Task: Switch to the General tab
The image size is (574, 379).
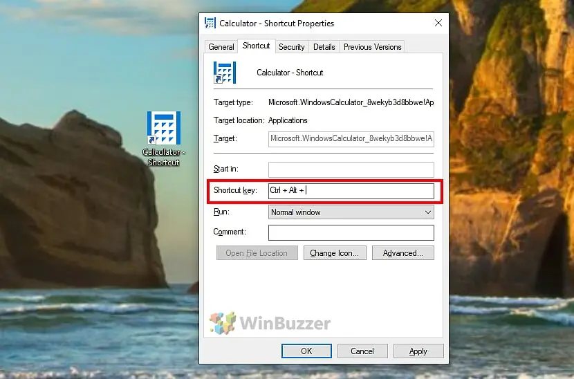Action: [x=221, y=47]
